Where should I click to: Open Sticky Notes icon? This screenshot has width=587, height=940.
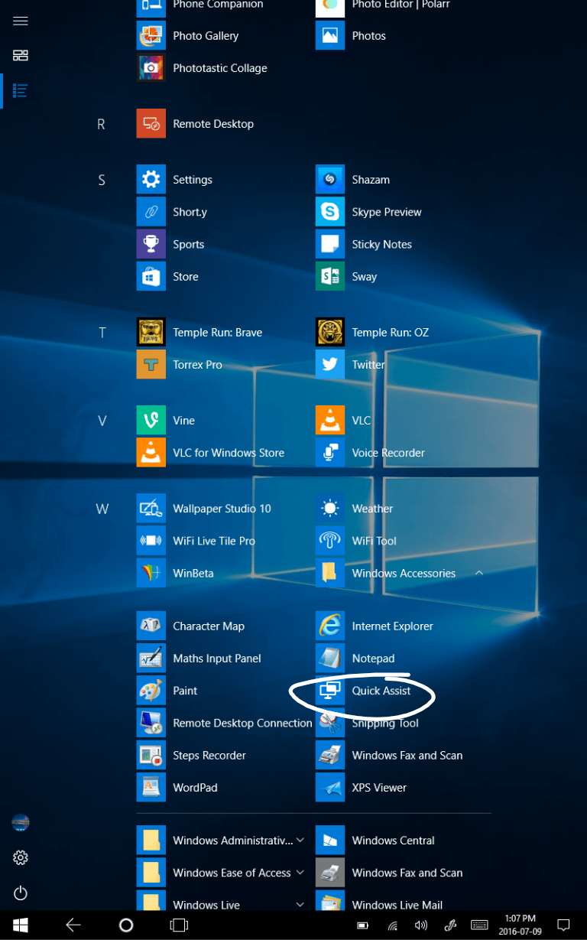click(330, 244)
